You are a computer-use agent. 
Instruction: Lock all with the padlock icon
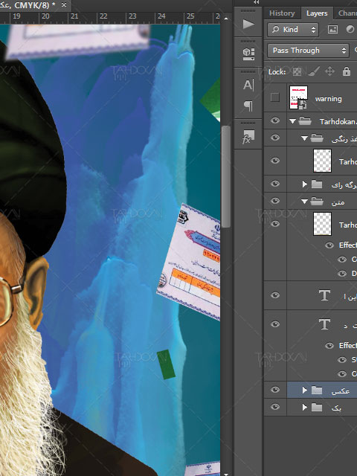(347, 71)
